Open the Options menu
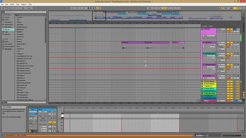 tap(24, 4)
